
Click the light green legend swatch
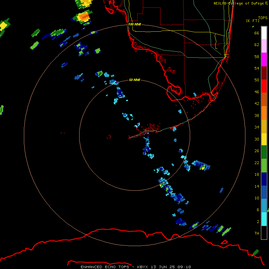[264, 166]
